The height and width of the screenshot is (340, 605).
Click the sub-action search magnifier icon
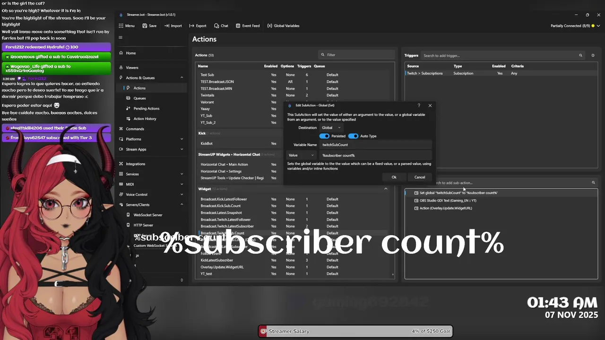[x=593, y=182]
